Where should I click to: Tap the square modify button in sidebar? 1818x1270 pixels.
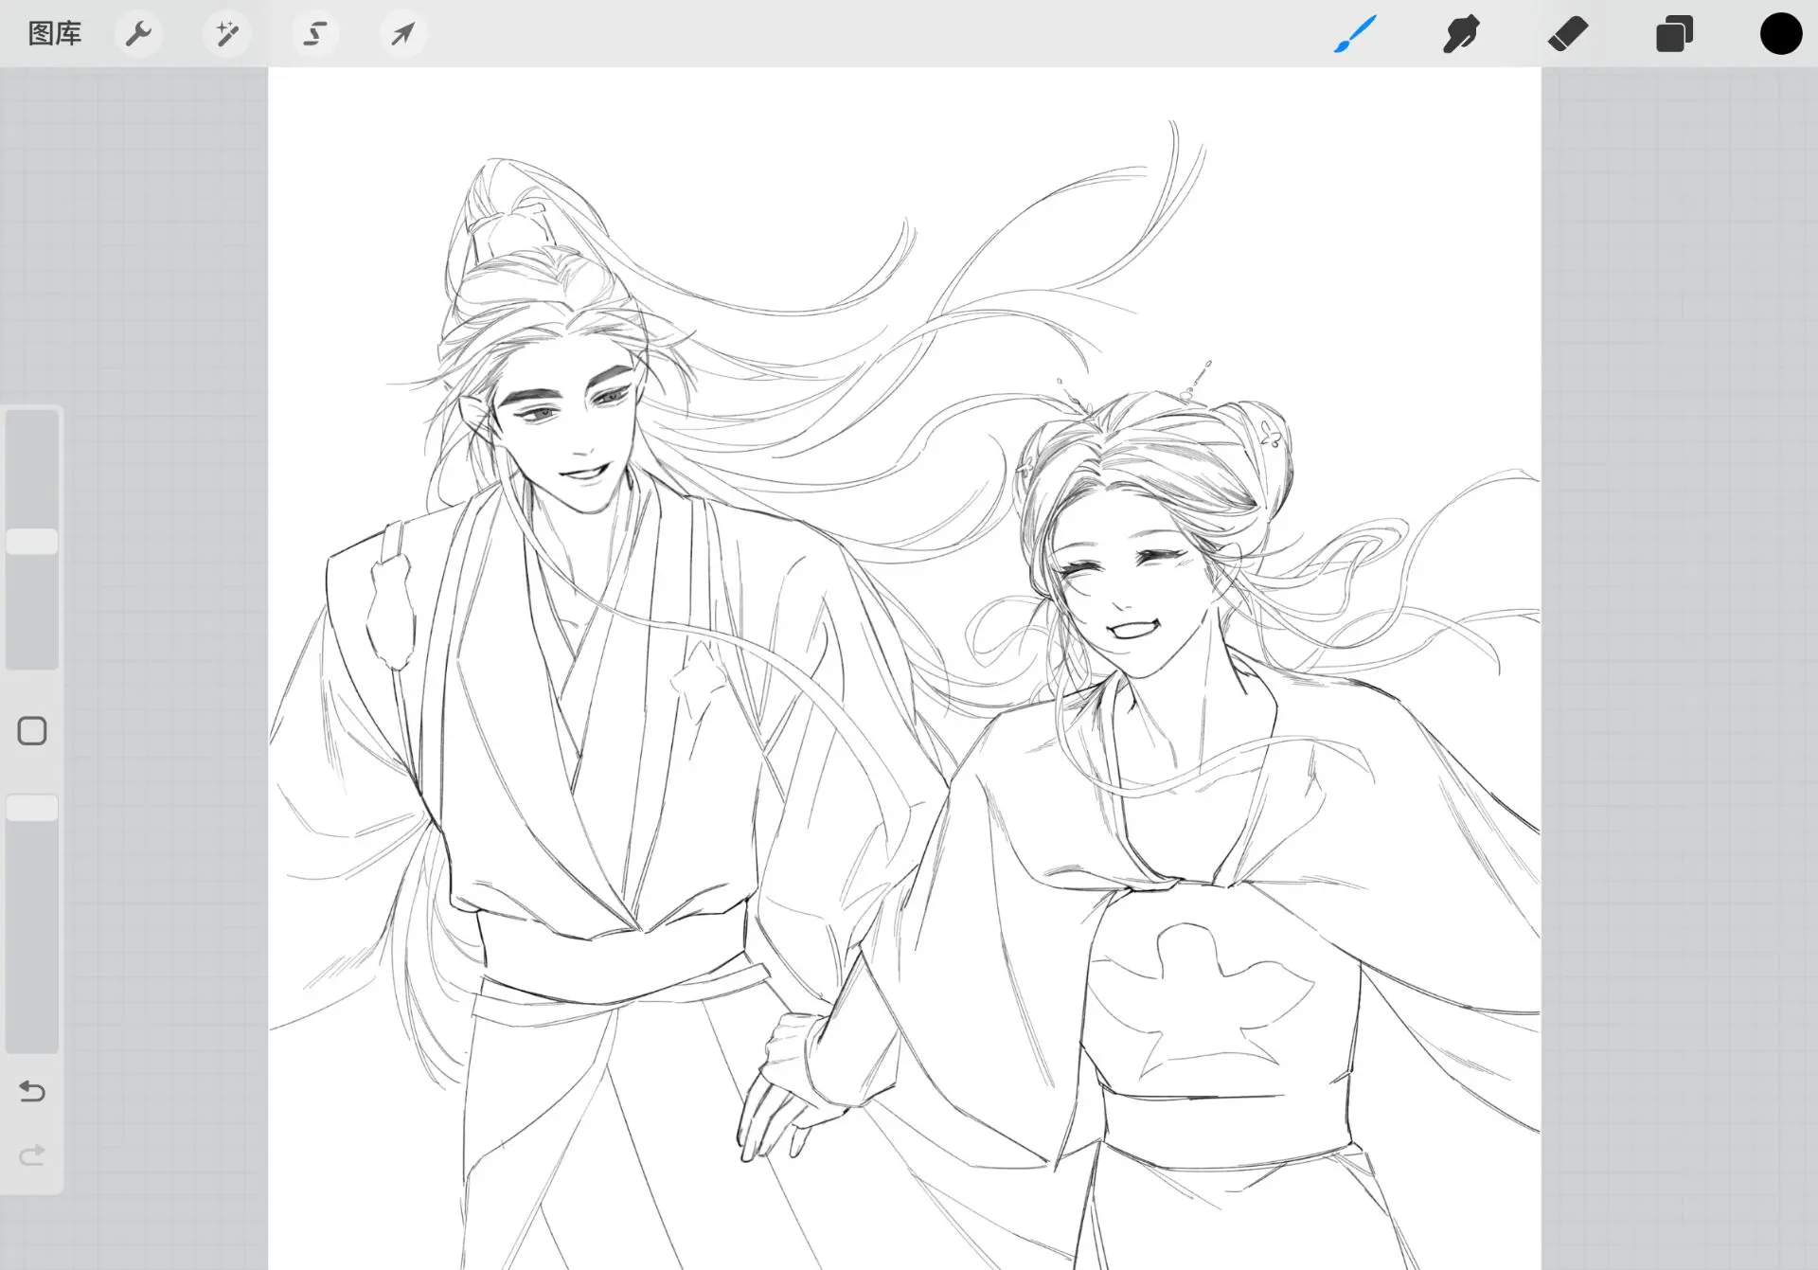(x=32, y=731)
